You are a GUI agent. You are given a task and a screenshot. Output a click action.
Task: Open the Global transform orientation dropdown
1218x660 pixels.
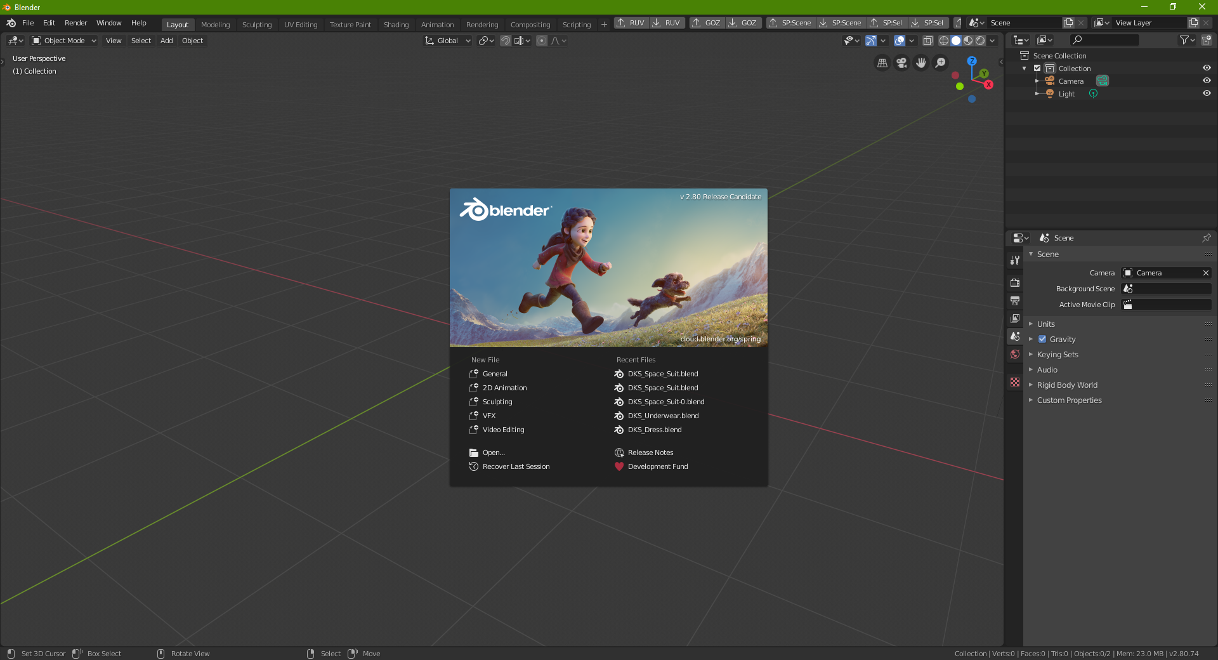coord(447,41)
